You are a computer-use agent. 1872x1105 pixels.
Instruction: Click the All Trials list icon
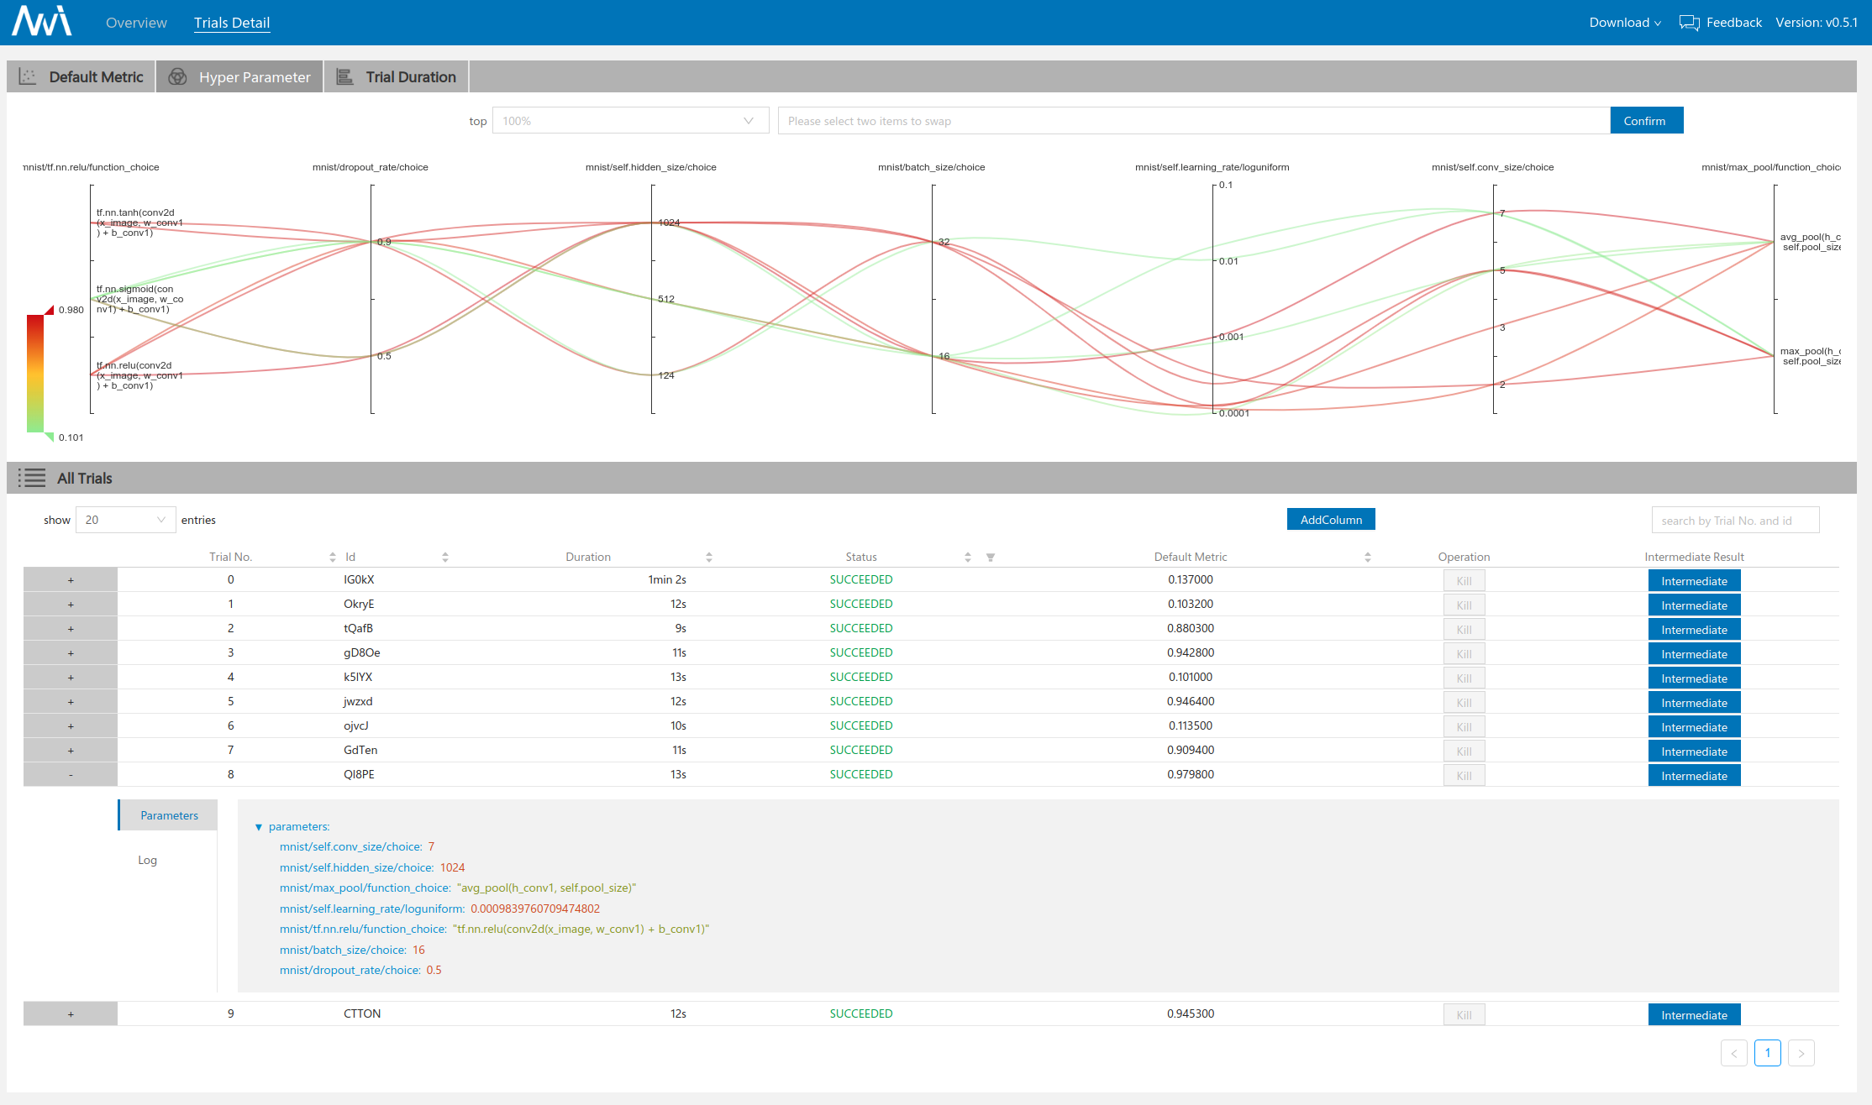click(x=32, y=479)
